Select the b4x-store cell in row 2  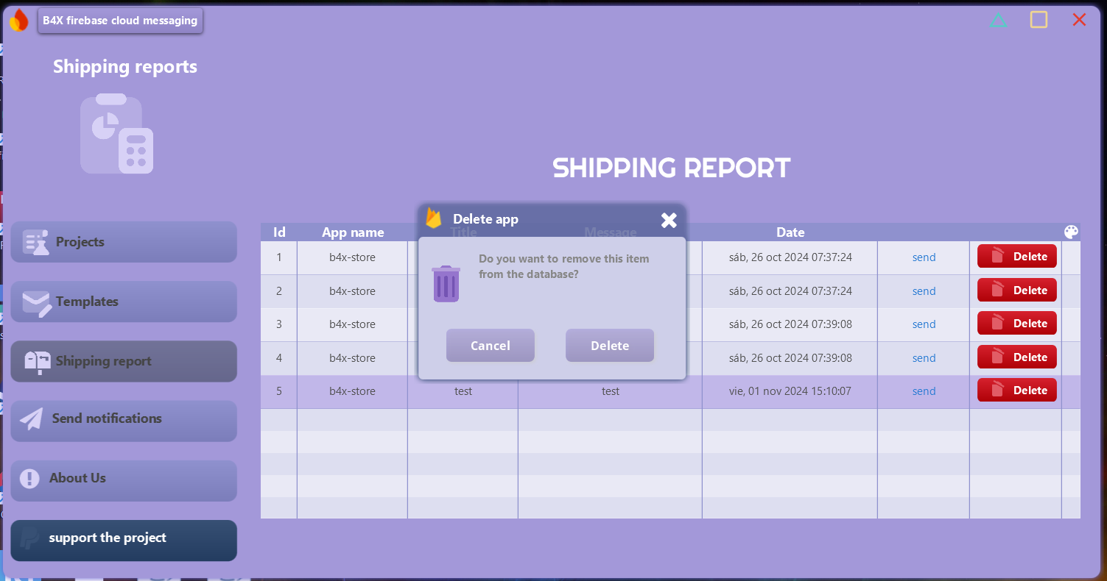point(353,291)
